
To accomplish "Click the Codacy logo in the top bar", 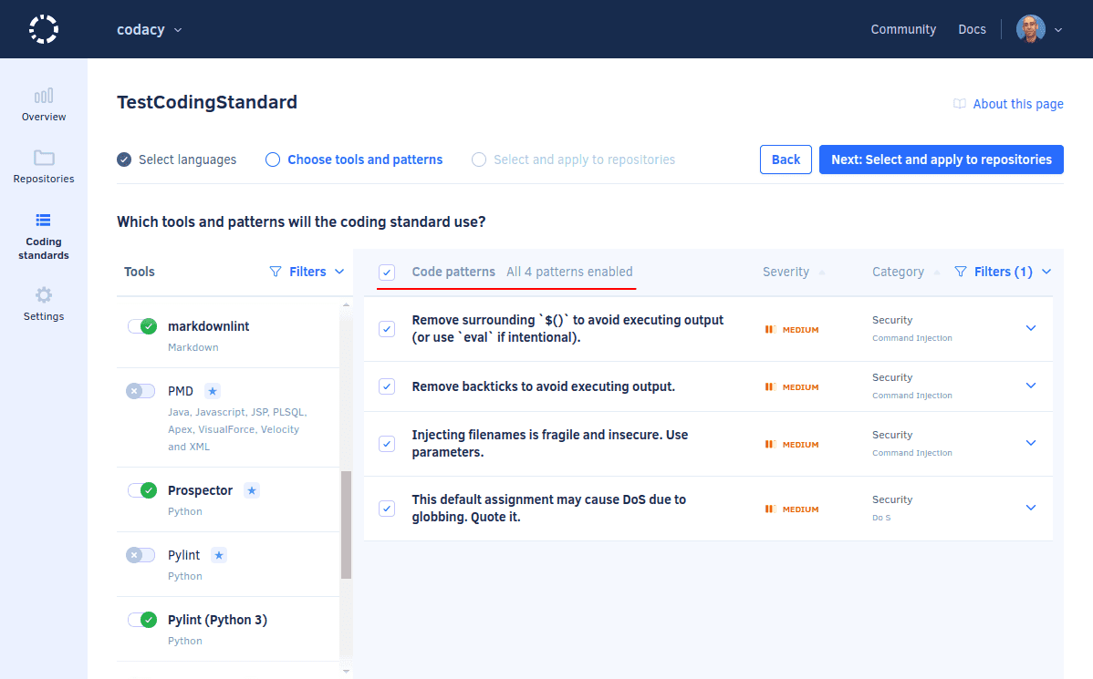I will 43,28.
